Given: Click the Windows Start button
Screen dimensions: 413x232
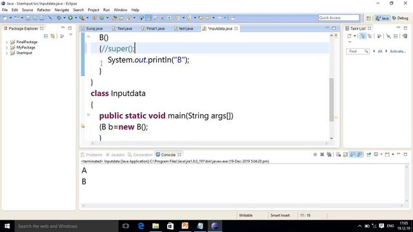Looking at the screenshot, I should (x=7, y=226).
